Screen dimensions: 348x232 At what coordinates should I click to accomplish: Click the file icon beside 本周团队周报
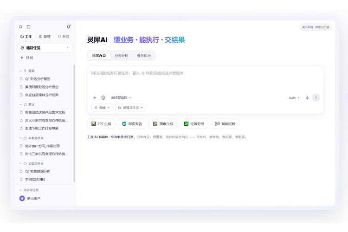[x=21, y=179]
